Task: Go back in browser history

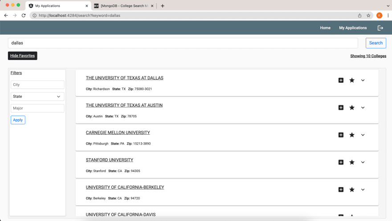Action: click(6, 16)
